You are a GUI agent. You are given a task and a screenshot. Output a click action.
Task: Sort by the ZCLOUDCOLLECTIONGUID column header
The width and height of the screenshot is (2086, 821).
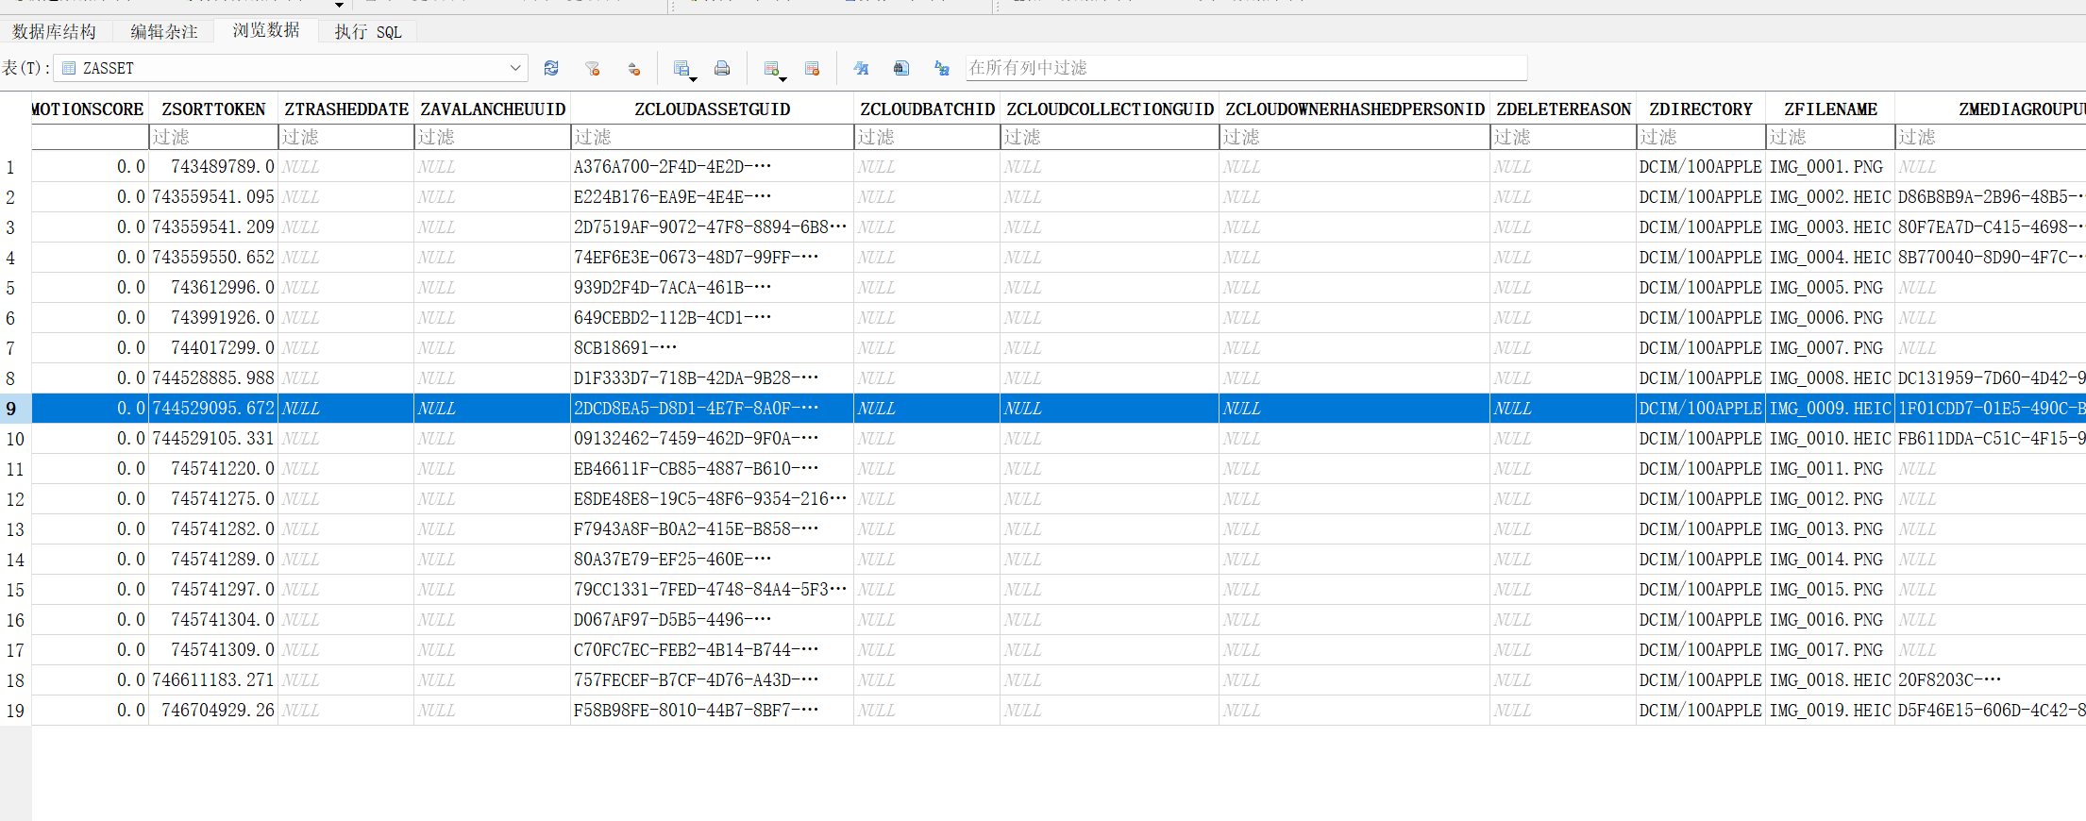pyautogui.click(x=1110, y=109)
